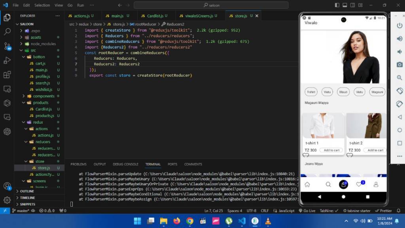Toggle wishlist heart under t-shirt 1

point(306,155)
